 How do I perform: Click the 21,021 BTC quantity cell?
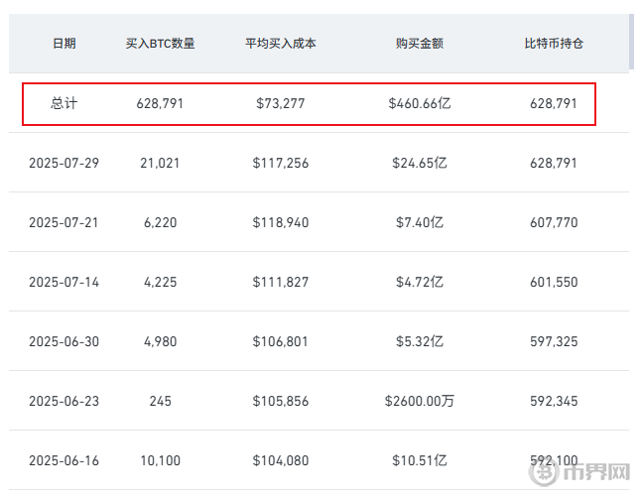tap(160, 163)
